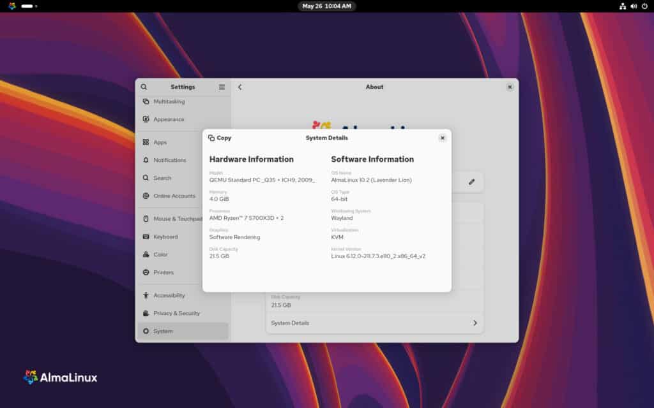Click the pencil edit icon for device name
654x408 pixels.
472,182
